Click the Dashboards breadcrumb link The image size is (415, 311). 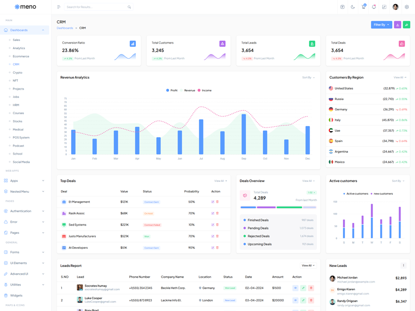click(65, 28)
